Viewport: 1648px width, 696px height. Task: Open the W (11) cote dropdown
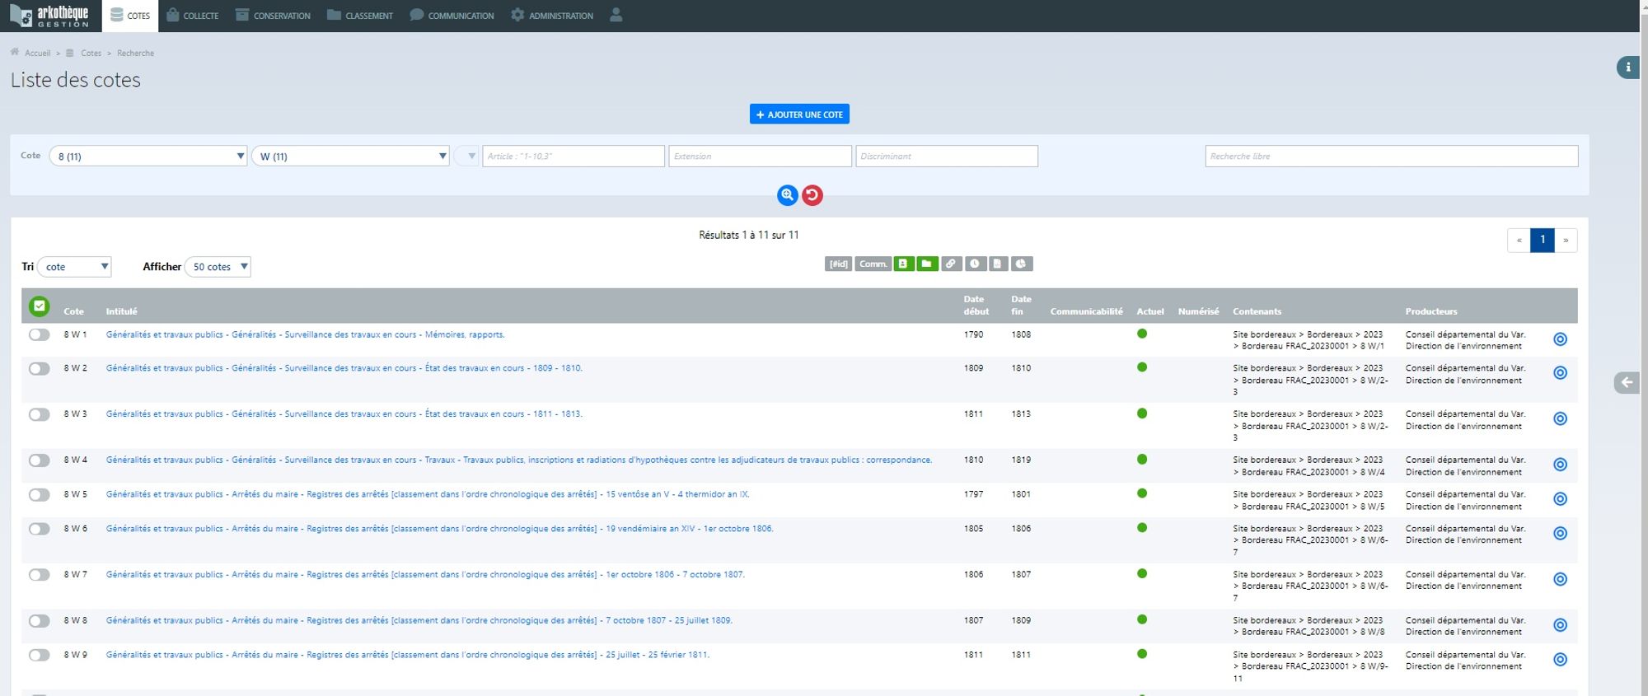[x=351, y=156]
